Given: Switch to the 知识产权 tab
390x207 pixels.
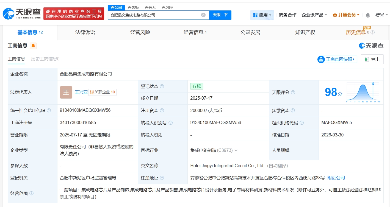Looking at the screenshot, I should click(x=305, y=32).
